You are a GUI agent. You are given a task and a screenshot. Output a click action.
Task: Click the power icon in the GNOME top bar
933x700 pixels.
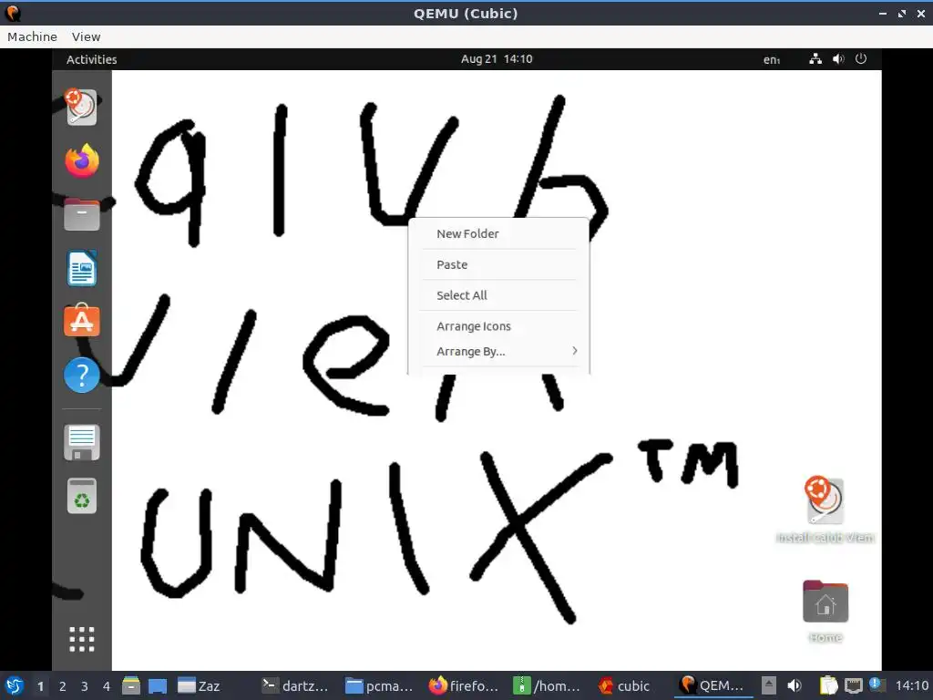pyautogui.click(x=860, y=59)
